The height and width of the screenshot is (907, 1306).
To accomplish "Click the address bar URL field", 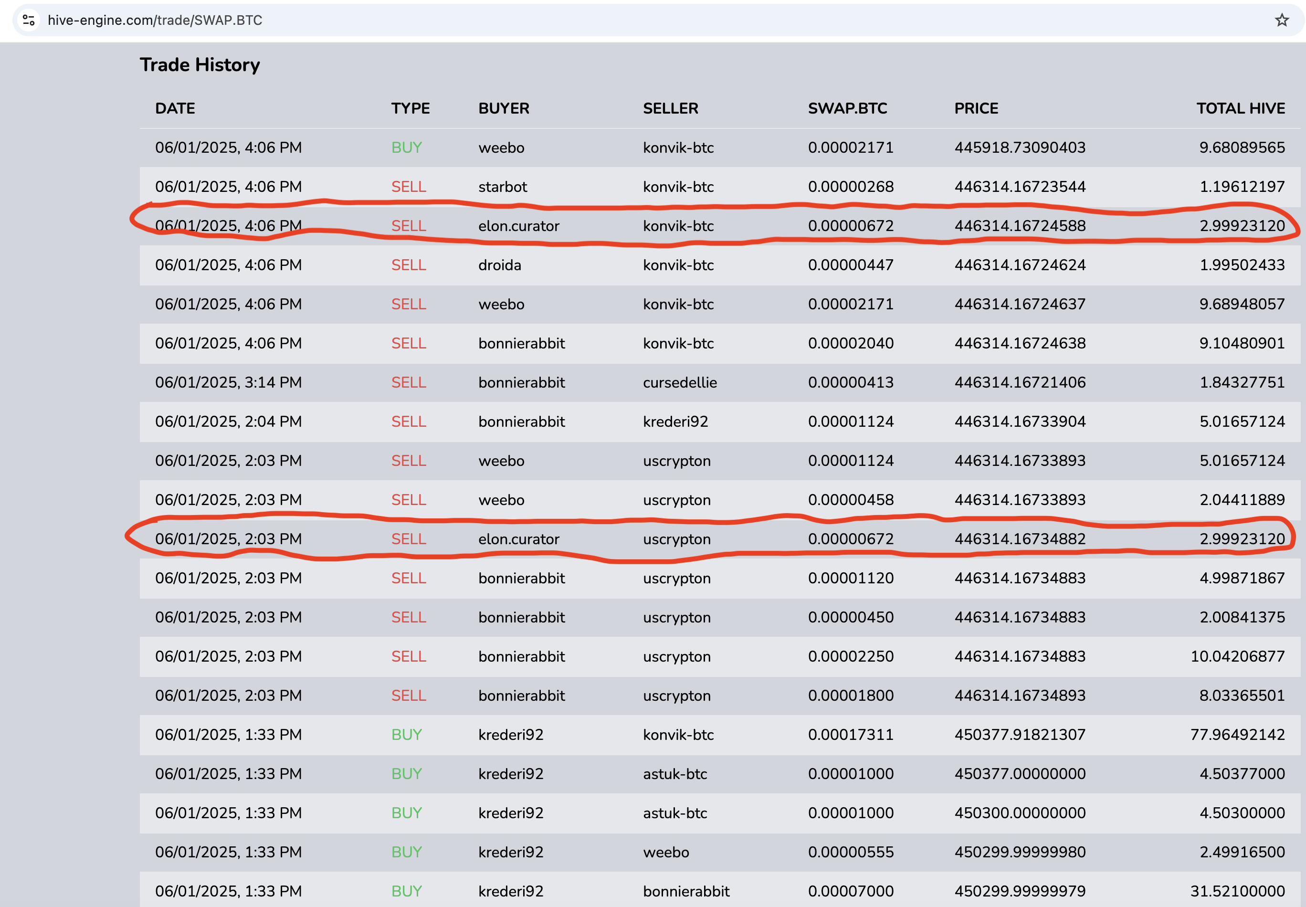I will tap(155, 21).
